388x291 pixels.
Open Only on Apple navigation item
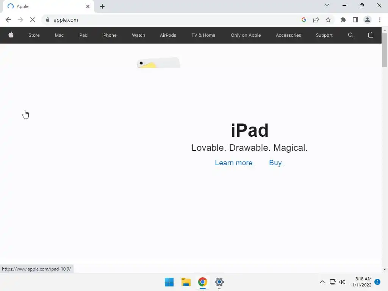[246, 35]
